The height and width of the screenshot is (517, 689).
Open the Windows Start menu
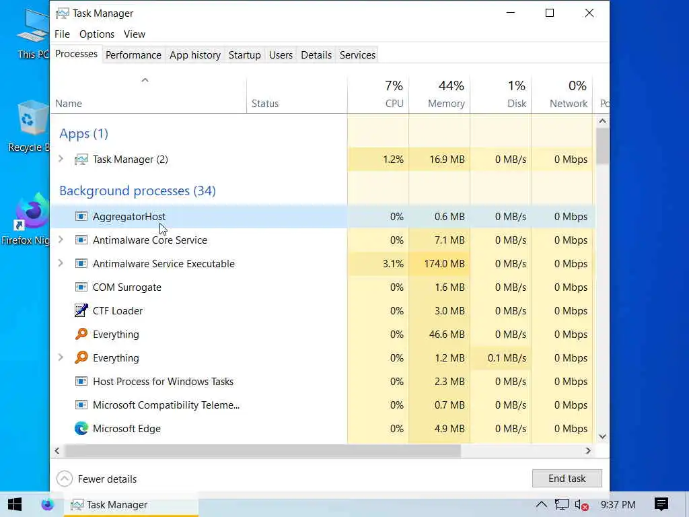[15, 504]
